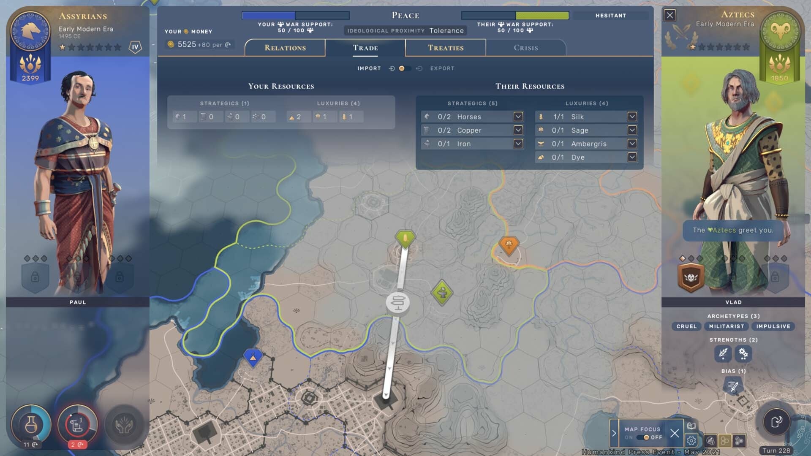This screenshot has height=456, width=811.
Task: Open the settings gear icon near map focus
Action: tap(691, 440)
